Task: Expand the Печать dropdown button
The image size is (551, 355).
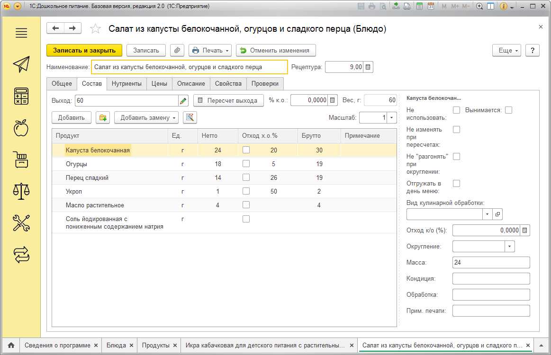Action: pyautogui.click(x=210, y=50)
